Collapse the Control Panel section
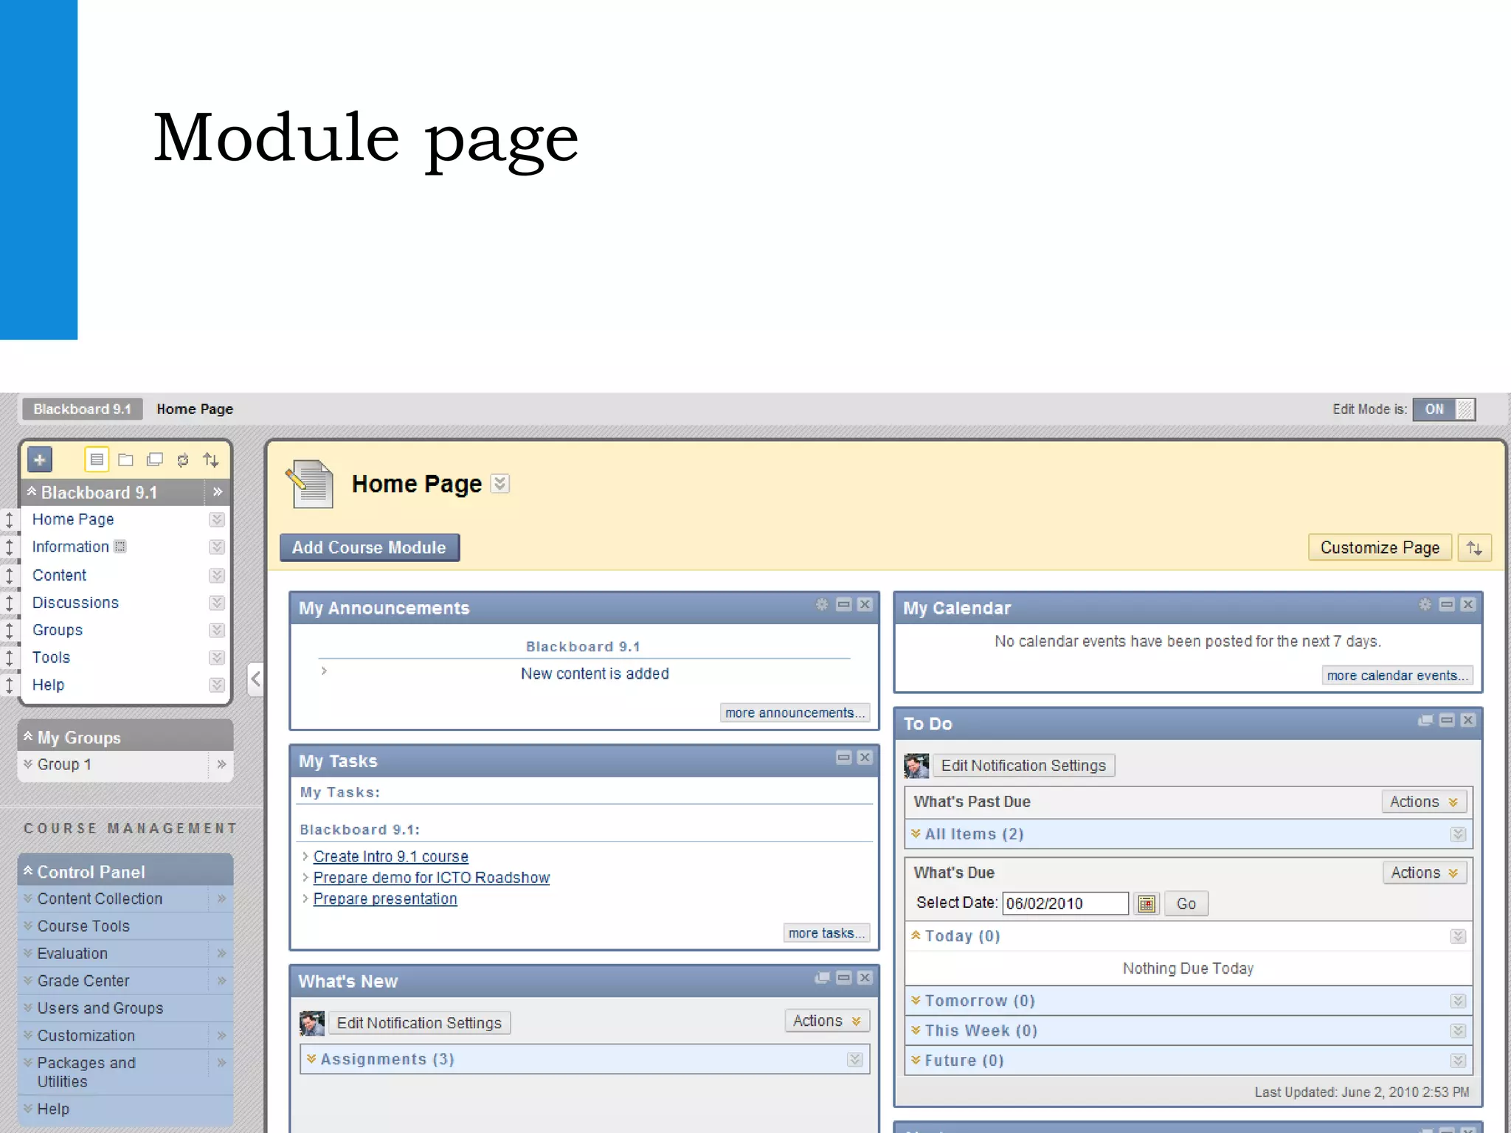Screen dimensions: 1511x1133 pos(28,871)
